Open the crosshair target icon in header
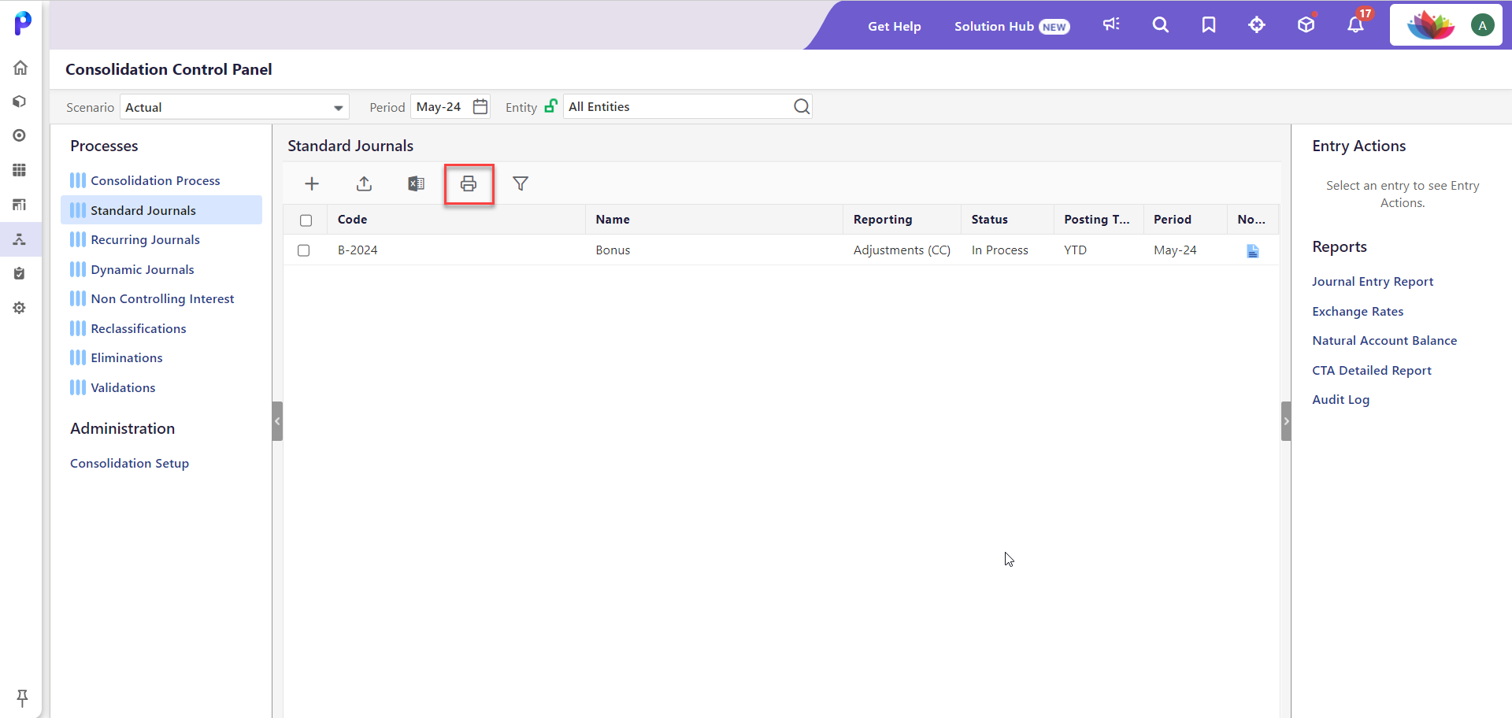The width and height of the screenshot is (1512, 718). click(1257, 25)
